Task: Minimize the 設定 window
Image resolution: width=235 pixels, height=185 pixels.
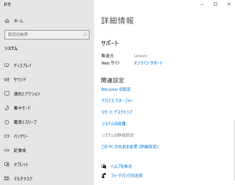Action: pos(202,4)
